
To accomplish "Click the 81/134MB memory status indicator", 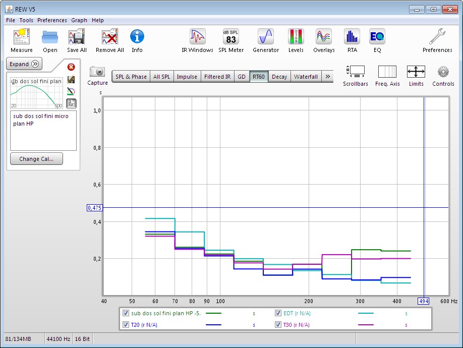I will click(18, 339).
